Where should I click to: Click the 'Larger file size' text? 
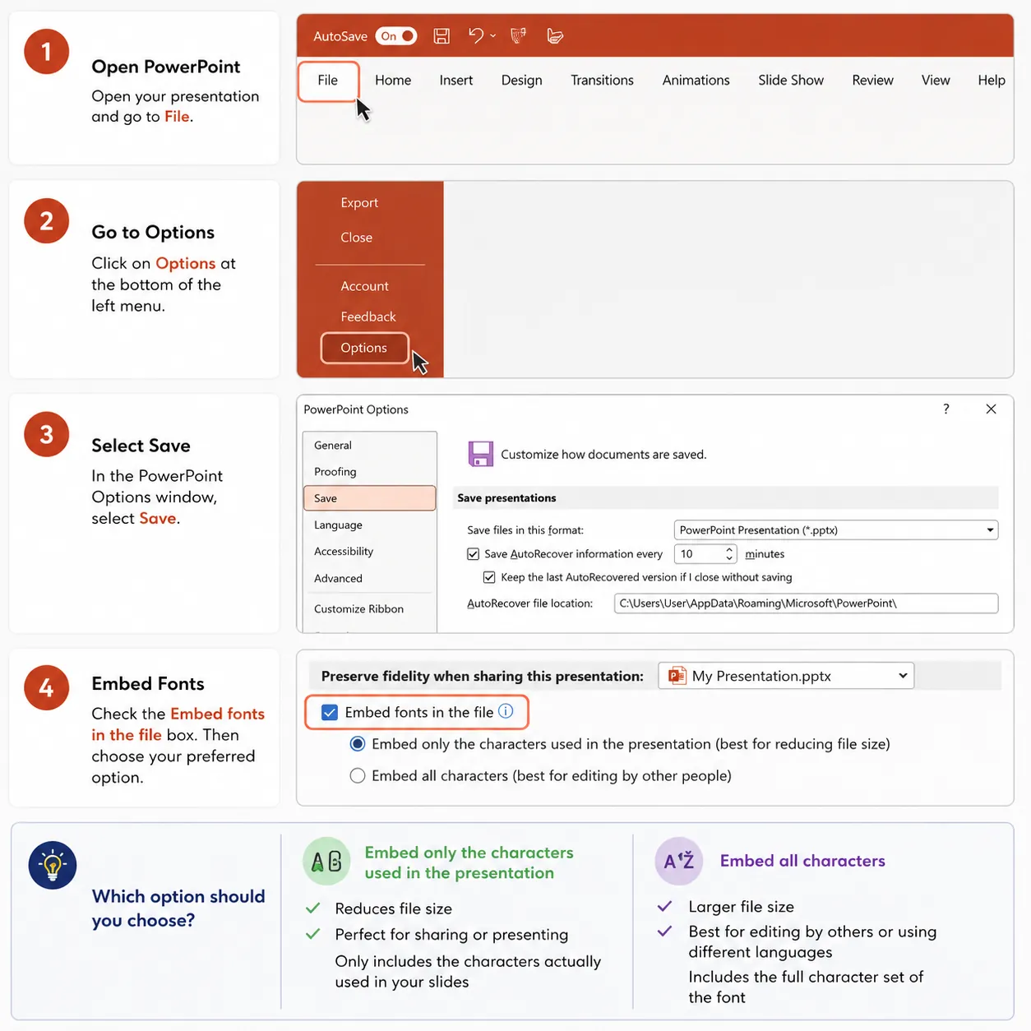coord(742,907)
